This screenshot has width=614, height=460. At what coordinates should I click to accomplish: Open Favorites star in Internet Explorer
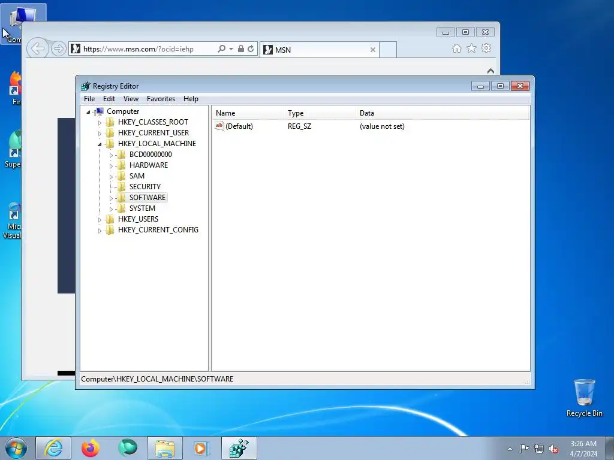[x=471, y=49]
